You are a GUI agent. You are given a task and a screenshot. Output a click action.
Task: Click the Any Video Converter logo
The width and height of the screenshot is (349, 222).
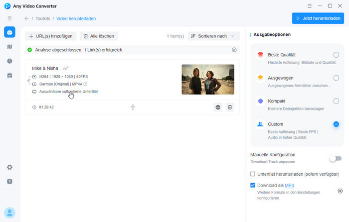[x=7, y=6]
